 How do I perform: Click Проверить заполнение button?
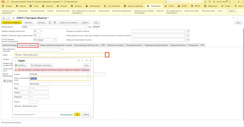(41, 65)
